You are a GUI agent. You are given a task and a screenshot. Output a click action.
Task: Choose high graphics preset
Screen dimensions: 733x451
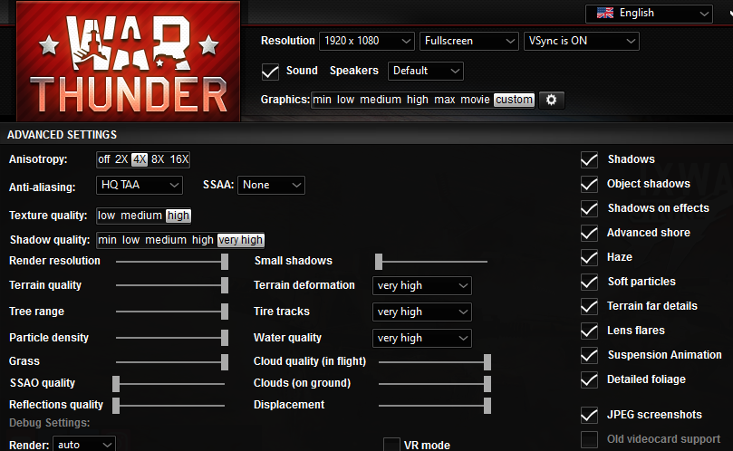coord(418,100)
